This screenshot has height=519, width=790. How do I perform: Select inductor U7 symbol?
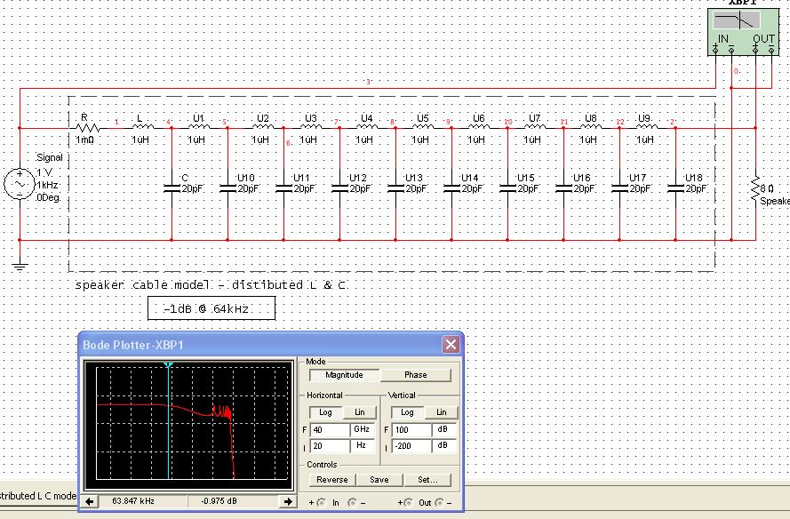click(x=534, y=127)
